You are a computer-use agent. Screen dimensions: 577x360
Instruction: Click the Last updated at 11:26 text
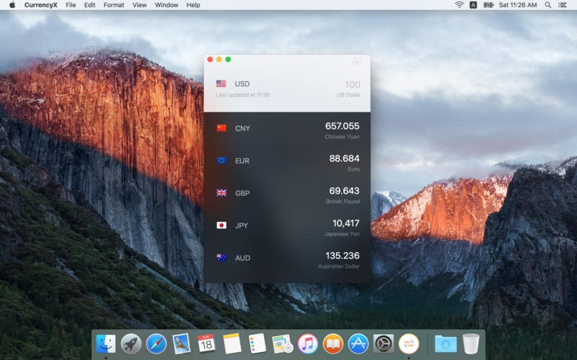(243, 95)
